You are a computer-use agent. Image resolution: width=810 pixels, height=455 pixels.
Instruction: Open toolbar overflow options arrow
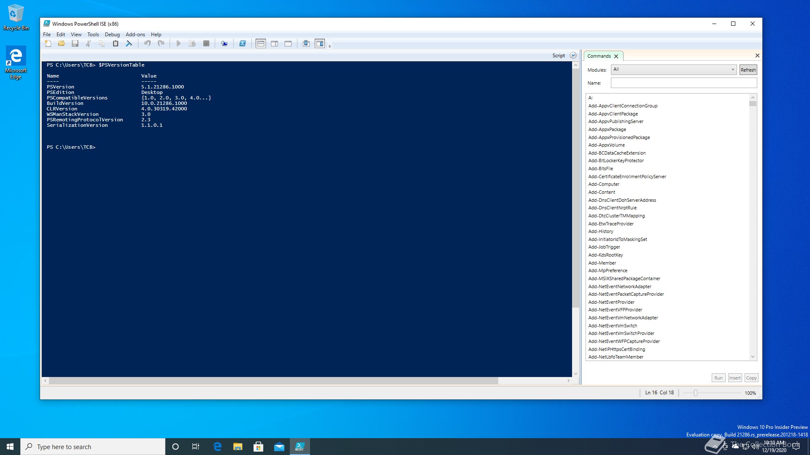(330, 45)
